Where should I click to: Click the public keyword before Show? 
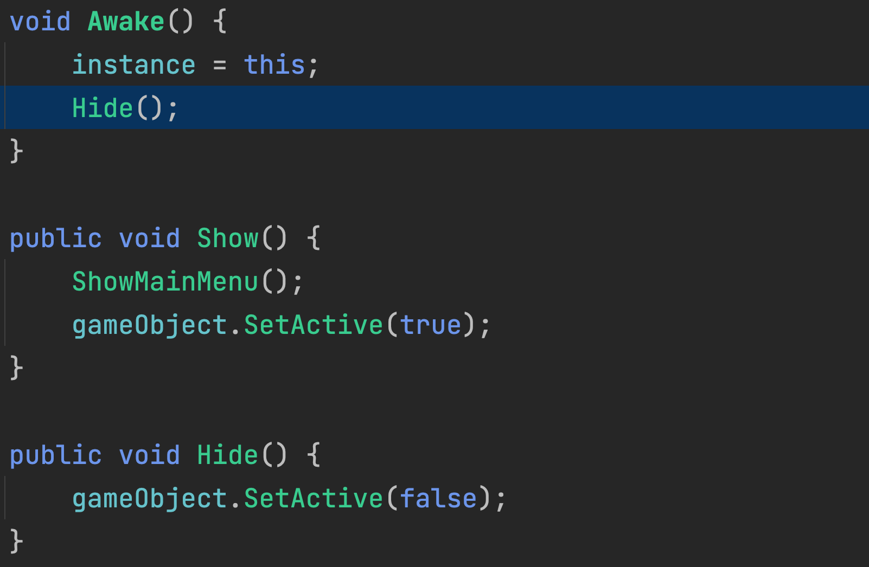[56, 239]
